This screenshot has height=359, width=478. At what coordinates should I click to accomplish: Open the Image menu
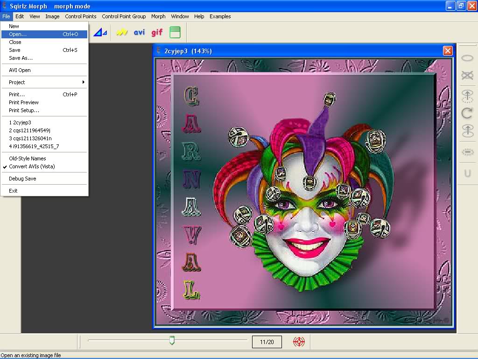52,16
